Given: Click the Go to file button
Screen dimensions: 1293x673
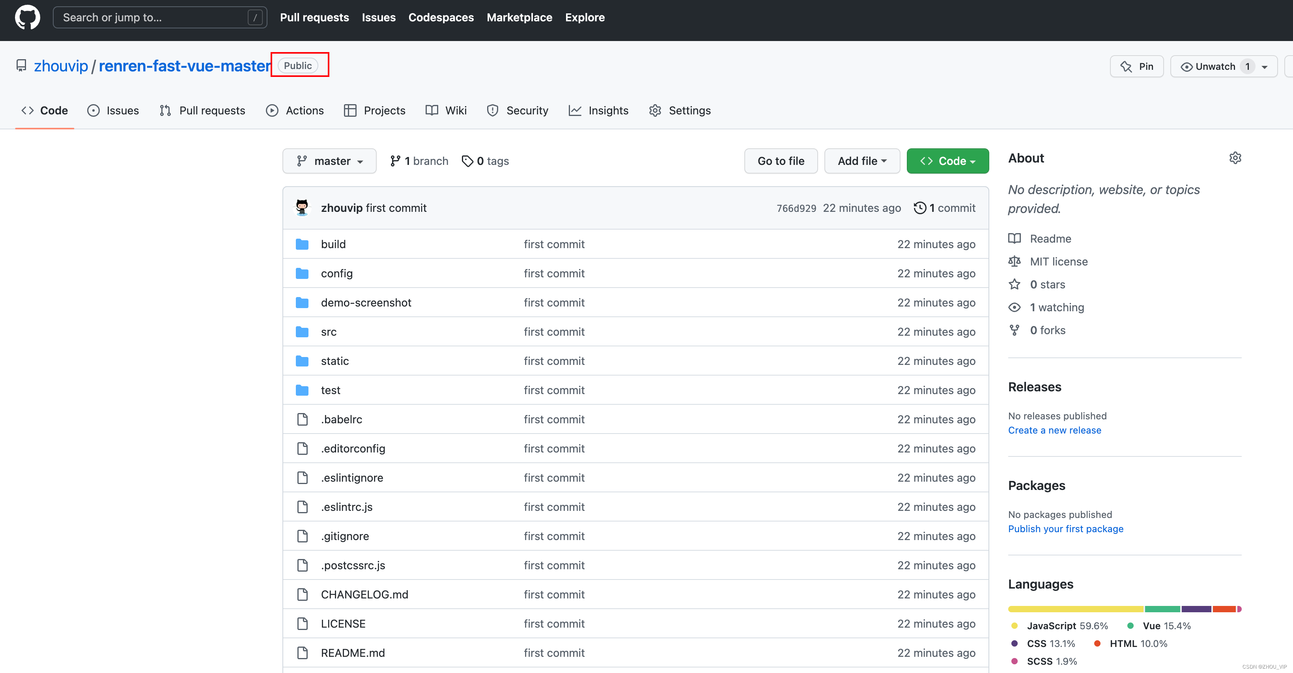Looking at the screenshot, I should 781,161.
